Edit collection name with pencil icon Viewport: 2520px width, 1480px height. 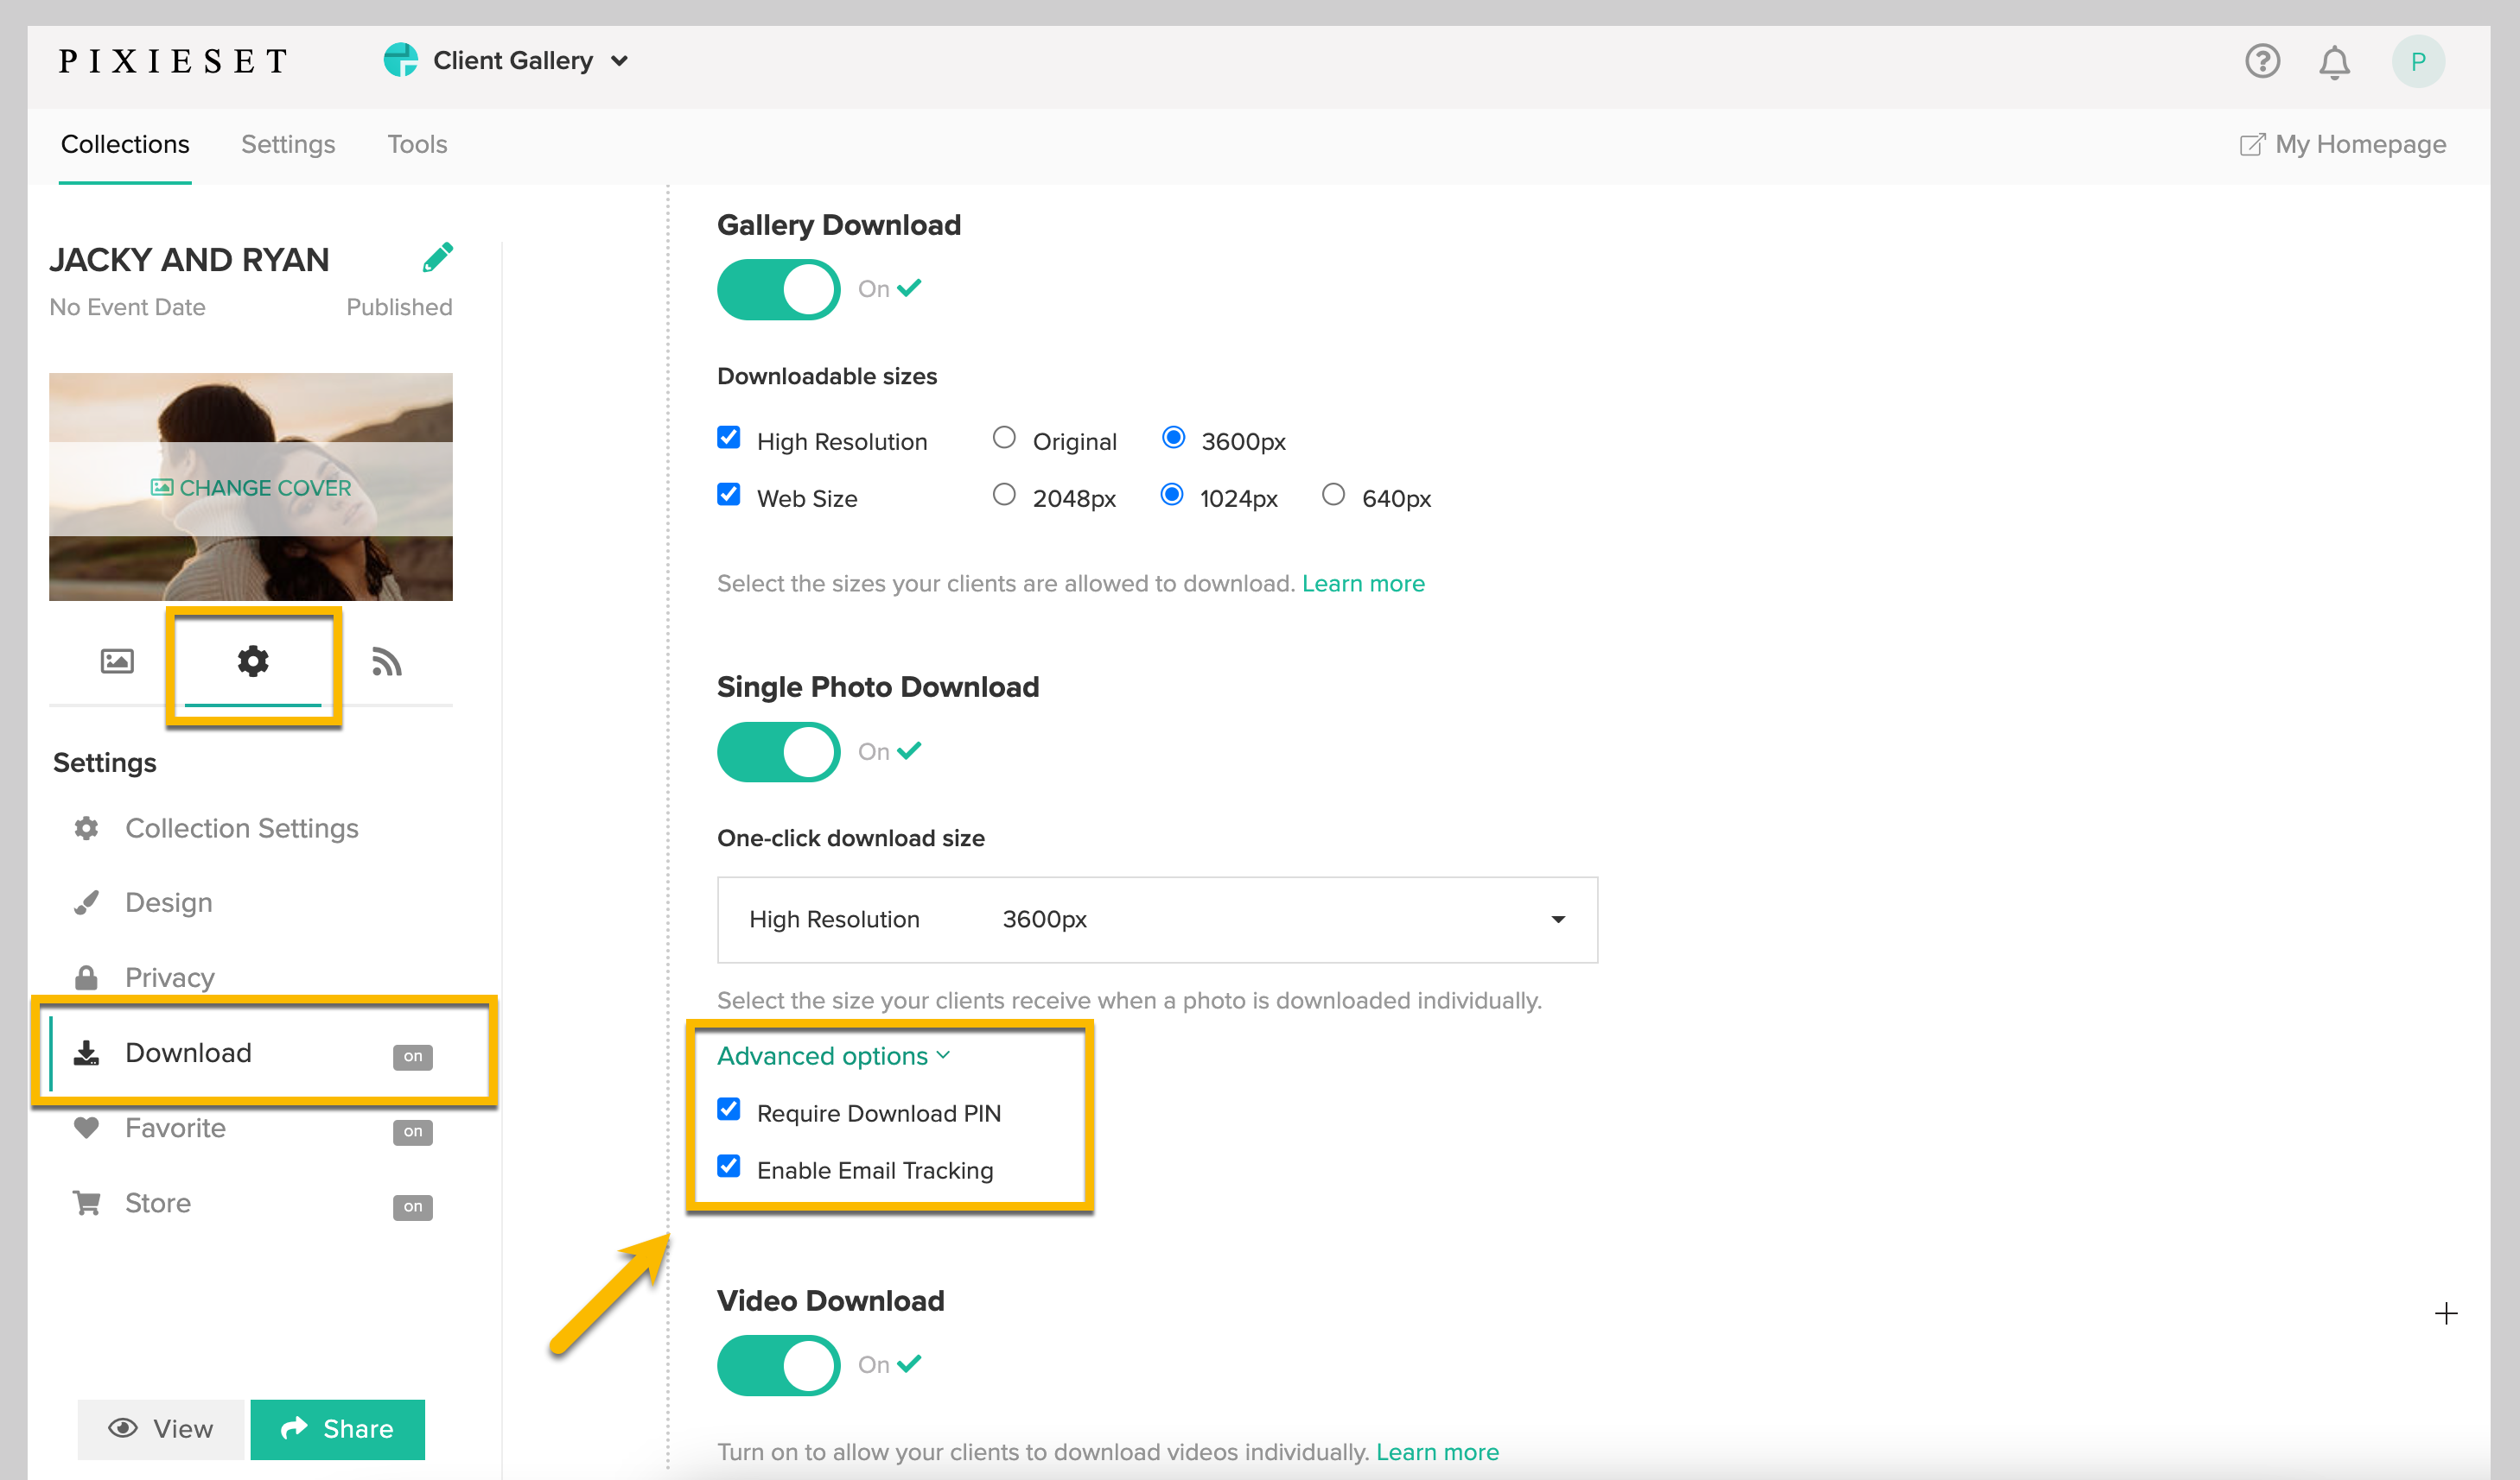coord(437,256)
